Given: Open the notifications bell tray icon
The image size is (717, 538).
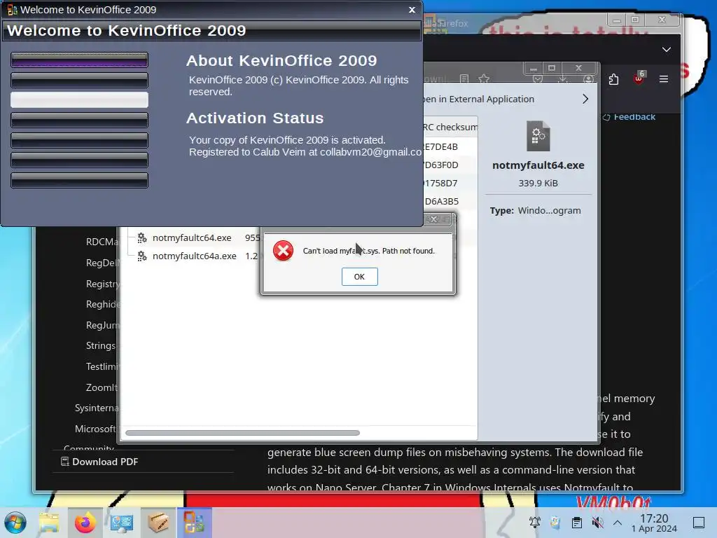Looking at the screenshot, I should [535, 522].
